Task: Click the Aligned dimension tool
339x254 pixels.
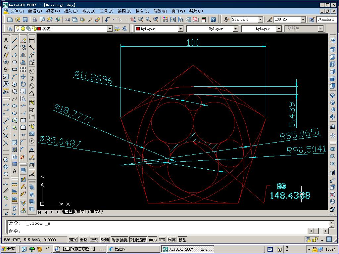Action: [x=32, y=48]
